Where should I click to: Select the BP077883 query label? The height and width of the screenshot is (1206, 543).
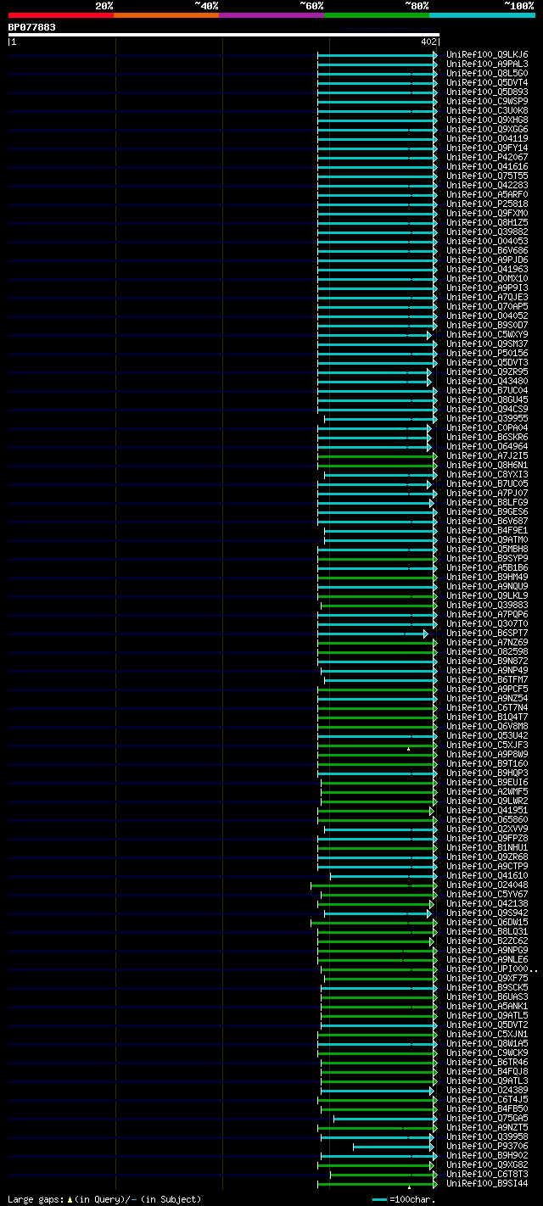click(x=32, y=27)
